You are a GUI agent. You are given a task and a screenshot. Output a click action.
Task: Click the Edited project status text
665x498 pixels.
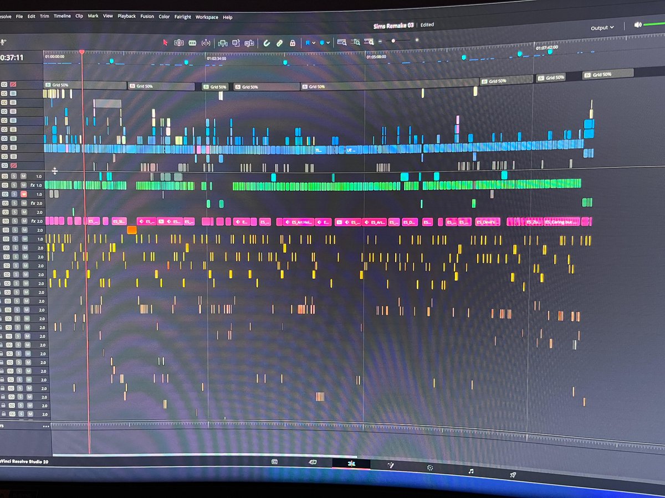point(427,24)
